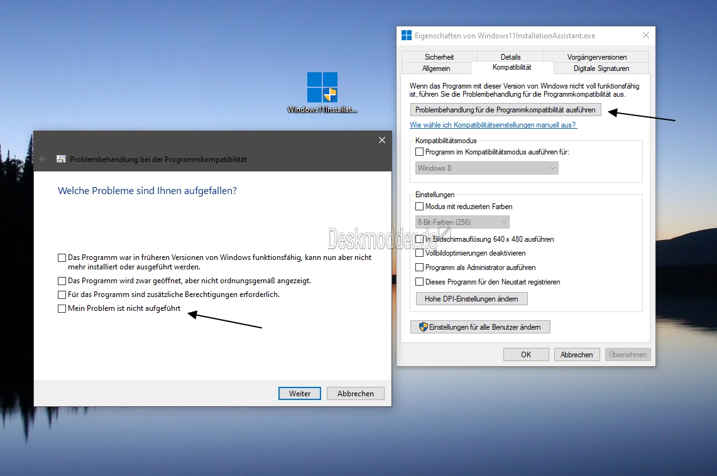Open the Windows 8 compatibility dropdown
The image size is (717, 476).
(486, 168)
